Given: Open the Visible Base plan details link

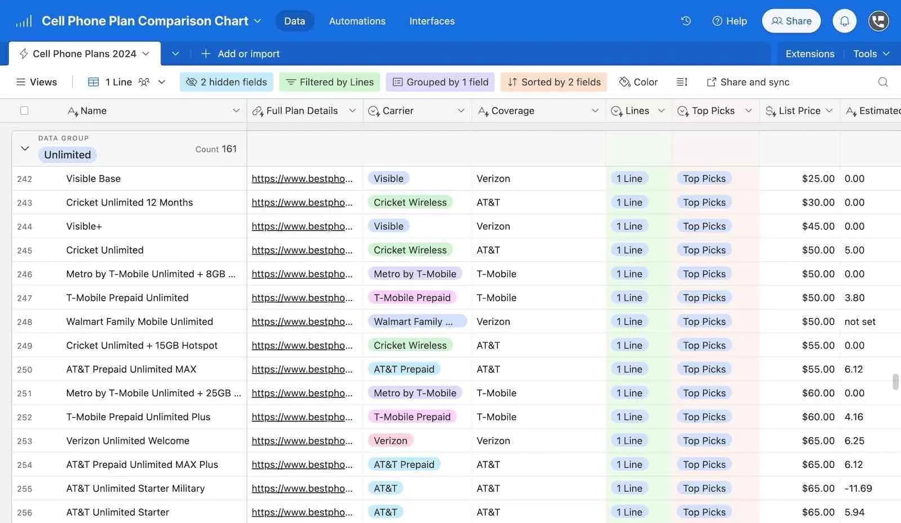Looking at the screenshot, I should pos(303,178).
